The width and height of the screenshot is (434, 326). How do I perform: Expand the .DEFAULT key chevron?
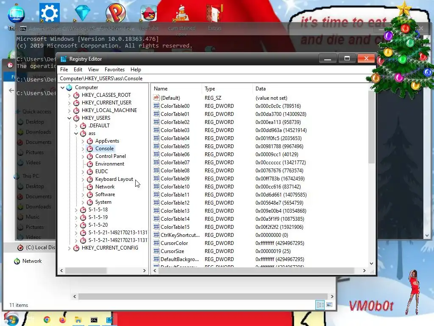coord(76,126)
